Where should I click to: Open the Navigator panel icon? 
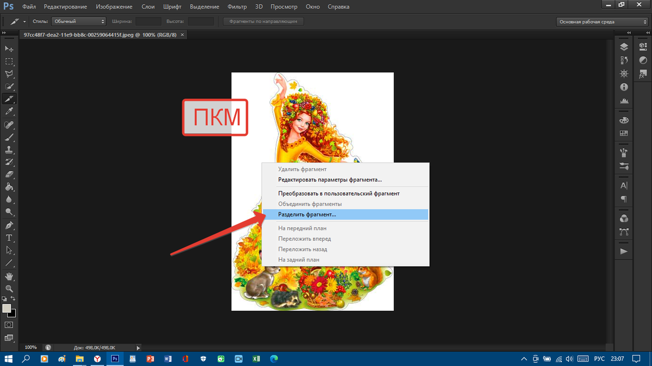624,74
